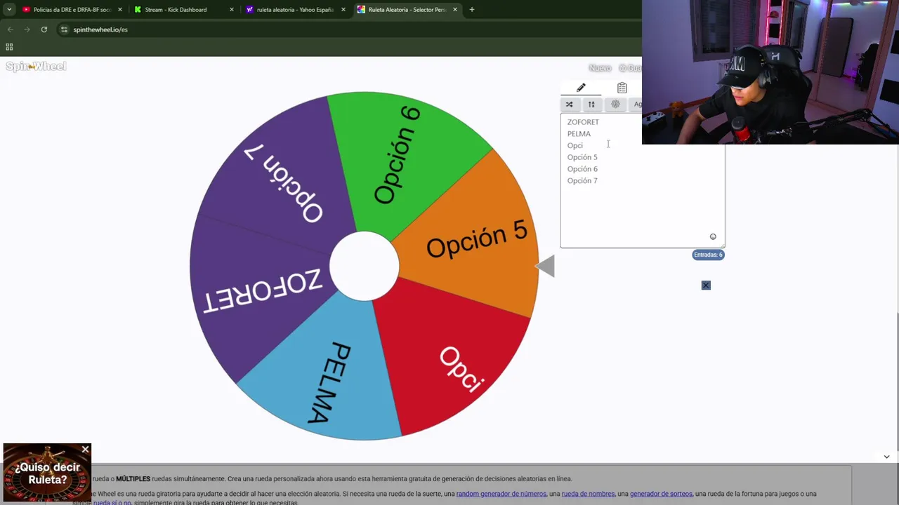Click the Entradas: 6 counter badge
This screenshot has height=505, width=899.
pyautogui.click(x=708, y=255)
